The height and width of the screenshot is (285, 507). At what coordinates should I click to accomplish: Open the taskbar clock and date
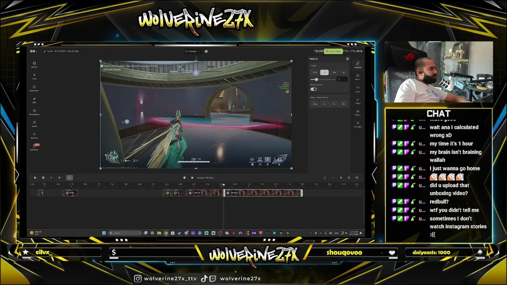[355, 233]
